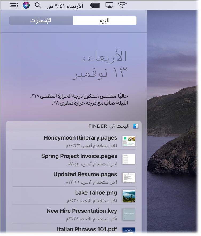The width and height of the screenshot is (201, 236).
Task: Click Lake Tahoe photo thumbnail
Action: pos(129,196)
